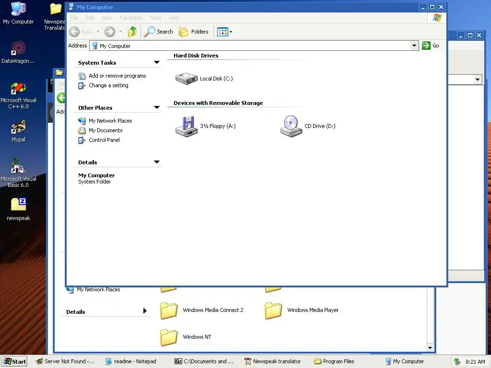Expand the Address bar dropdown
The height and width of the screenshot is (368, 491).
click(414, 46)
